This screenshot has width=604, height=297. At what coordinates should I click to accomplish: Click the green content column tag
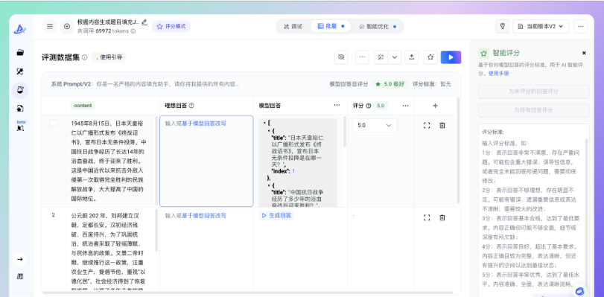pyautogui.click(x=83, y=106)
